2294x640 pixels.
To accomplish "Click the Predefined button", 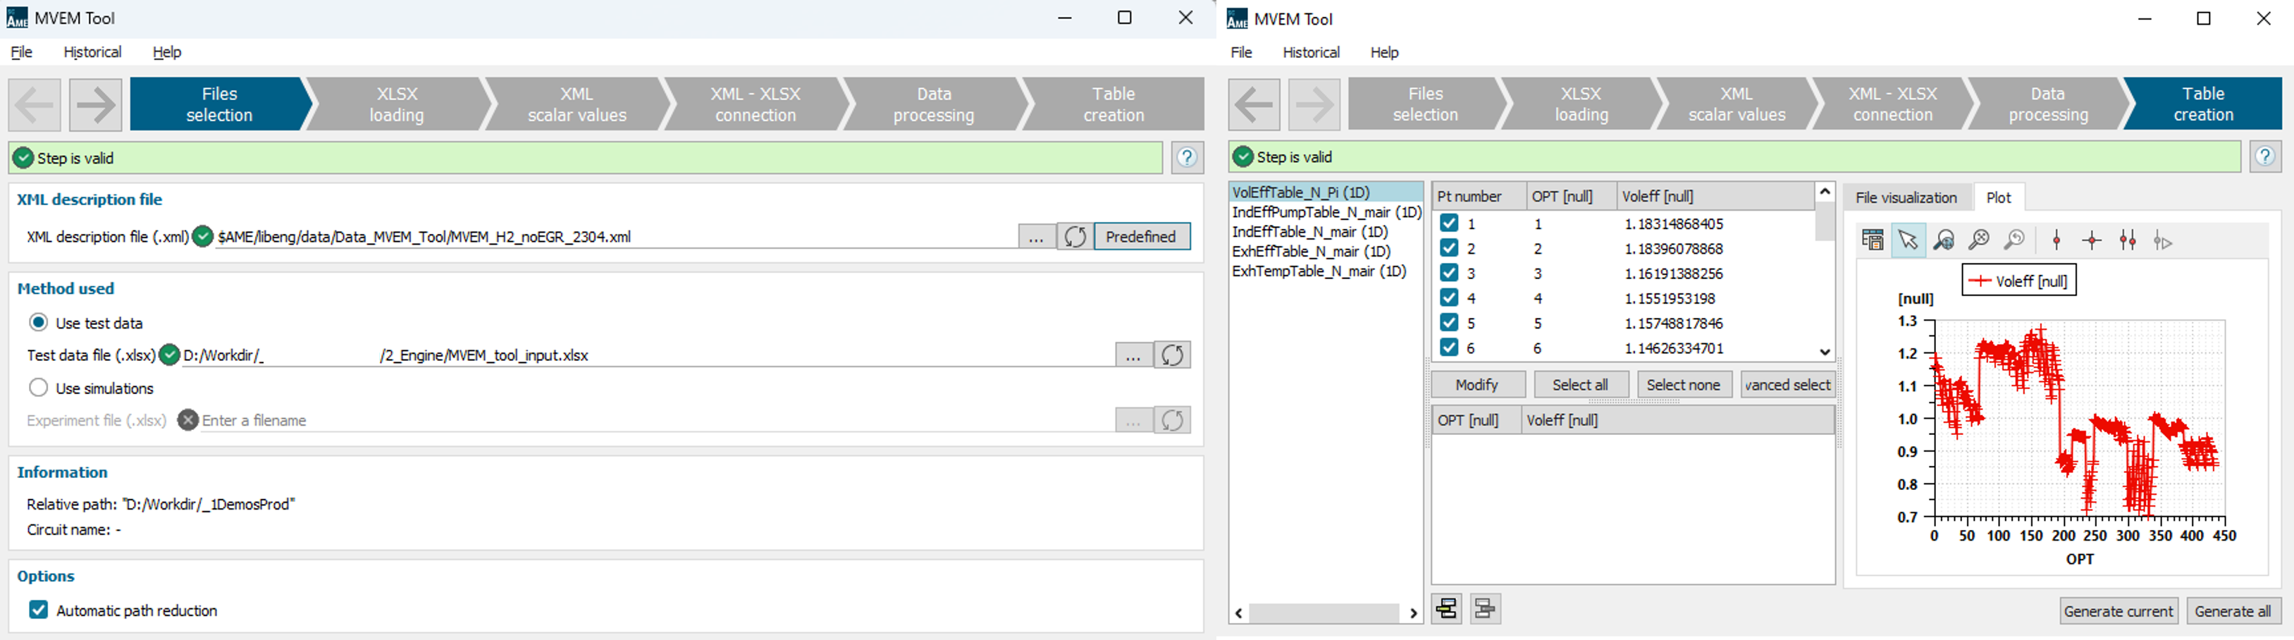I will (x=1141, y=237).
